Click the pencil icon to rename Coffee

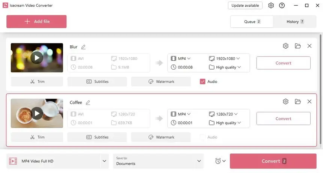(x=88, y=103)
